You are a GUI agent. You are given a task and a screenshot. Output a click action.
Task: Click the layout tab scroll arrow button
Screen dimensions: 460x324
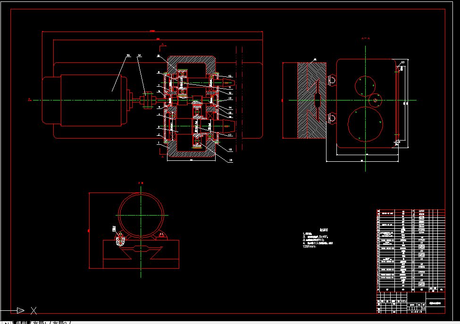[6, 323]
